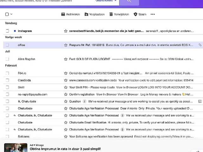Click the Archiveren label text
Viewport: 203px width, 152px height.
coord(73,14)
